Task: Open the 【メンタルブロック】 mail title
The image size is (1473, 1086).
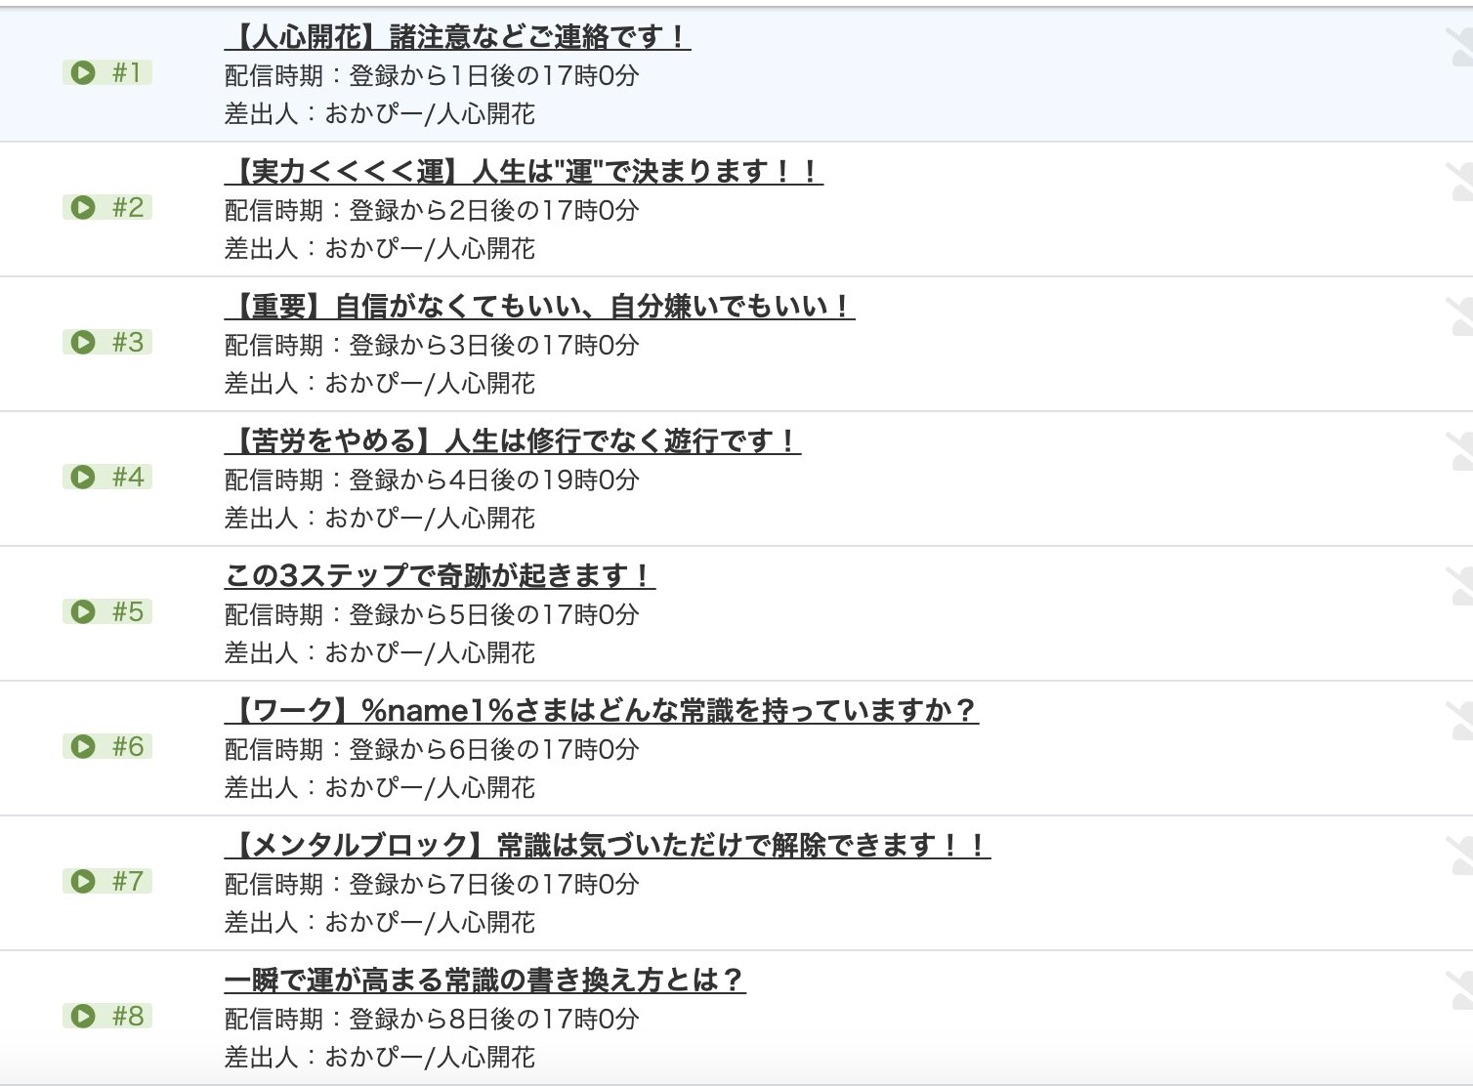Action: point(607,846)
